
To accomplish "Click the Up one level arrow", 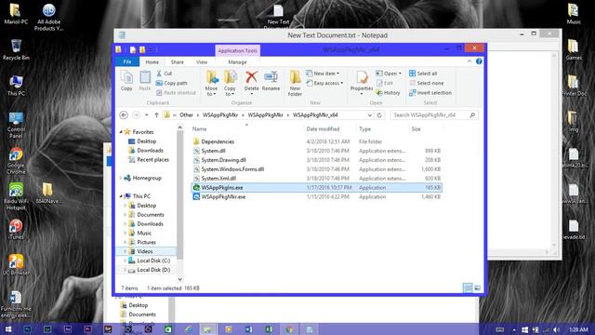I will [156, 114].
